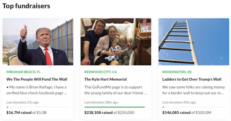Click the '$238,108 raised of $250,000' amount
The image size is (231, 121).
(x=109, y=113)
